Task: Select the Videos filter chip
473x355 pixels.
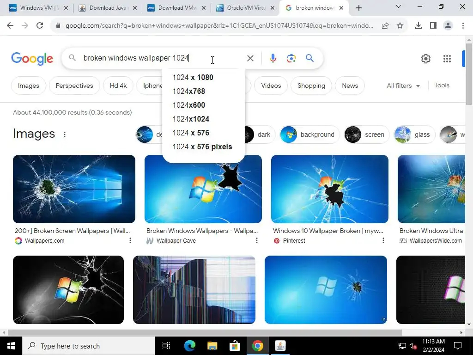Action: click(x=271, y=86)
